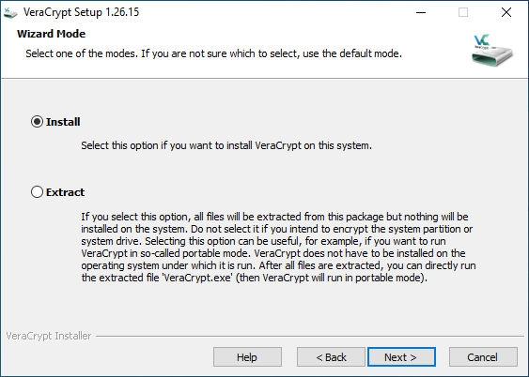Click the 'VeraCrypt Setup 1.26.15' title text

click(82, 12)
